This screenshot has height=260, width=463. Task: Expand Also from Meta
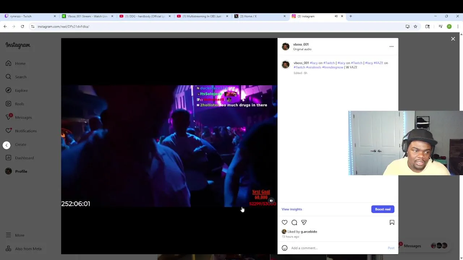[x=24, y=249]
